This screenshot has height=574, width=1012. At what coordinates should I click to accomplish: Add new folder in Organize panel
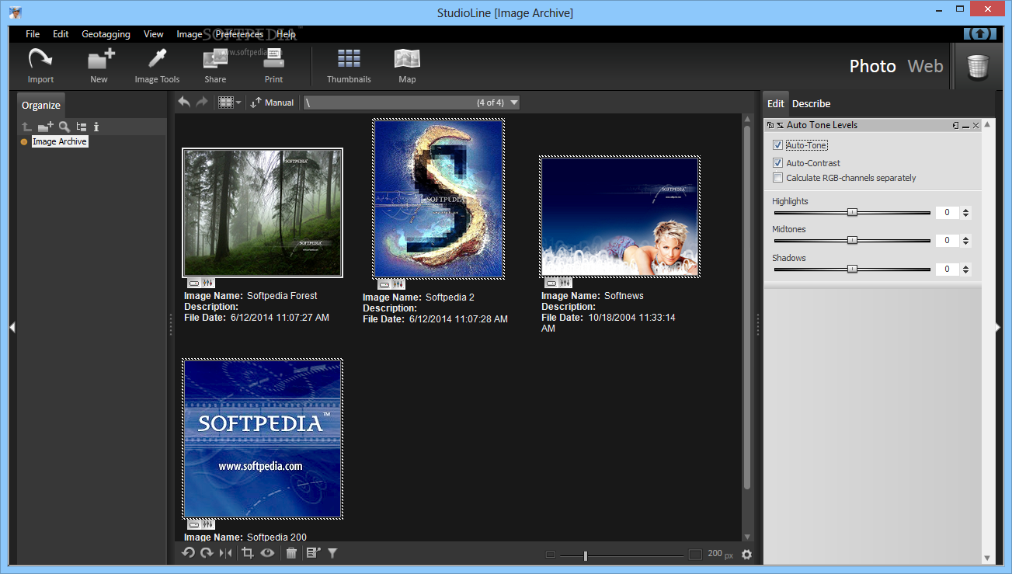(x=46, y=127)
